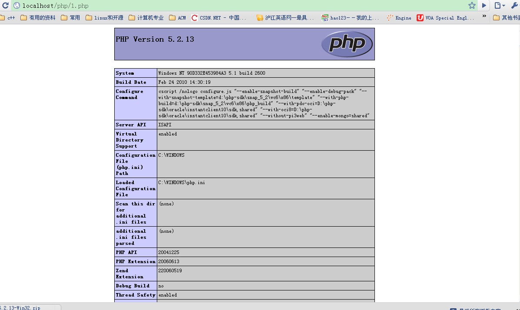The width and height of the screenshot is (520, 310).
Task: Open the Kngine bookmark
Action: click(399, 17)
